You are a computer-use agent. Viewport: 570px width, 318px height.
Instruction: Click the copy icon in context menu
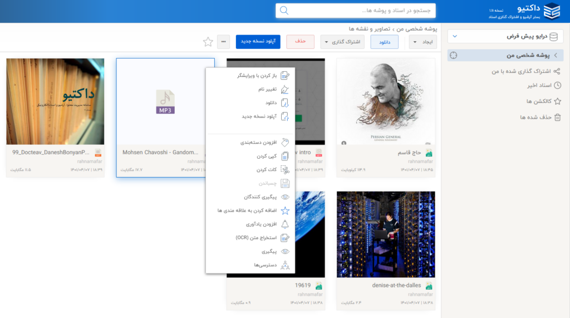[285, 156]
